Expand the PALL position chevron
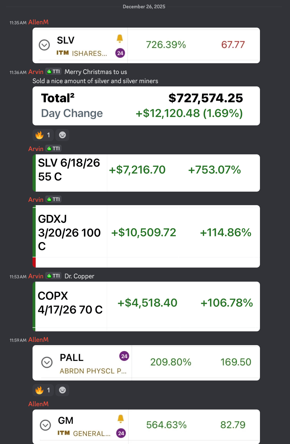This screenshot has height=444, width=290. 47,362
